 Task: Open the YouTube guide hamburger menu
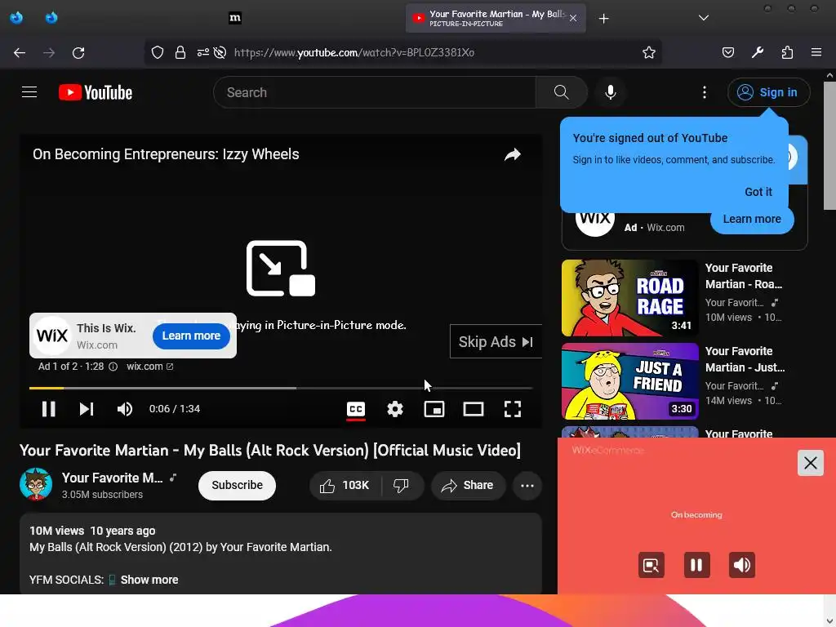click(x=29, y=92)
